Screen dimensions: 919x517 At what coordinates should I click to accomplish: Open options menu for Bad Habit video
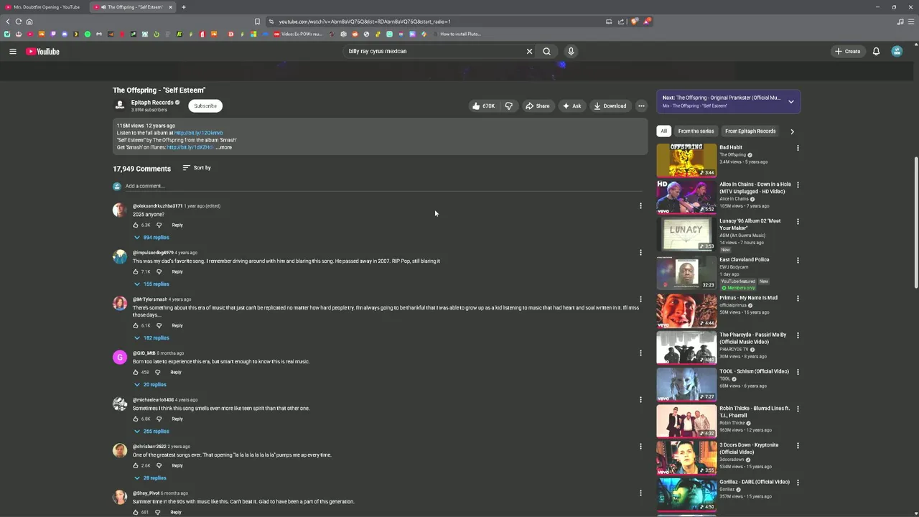coord(798,148)
